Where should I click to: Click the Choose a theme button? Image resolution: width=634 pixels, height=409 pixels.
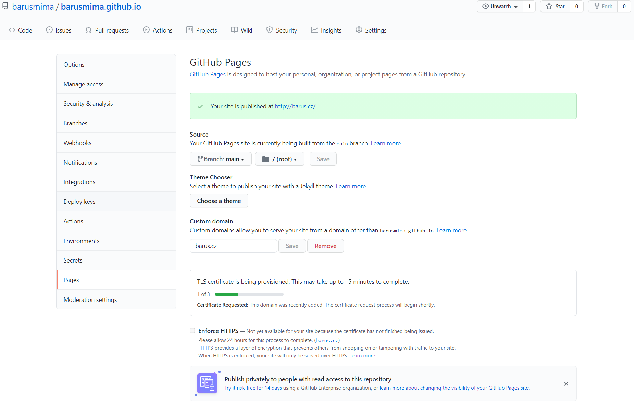(219, 201)
